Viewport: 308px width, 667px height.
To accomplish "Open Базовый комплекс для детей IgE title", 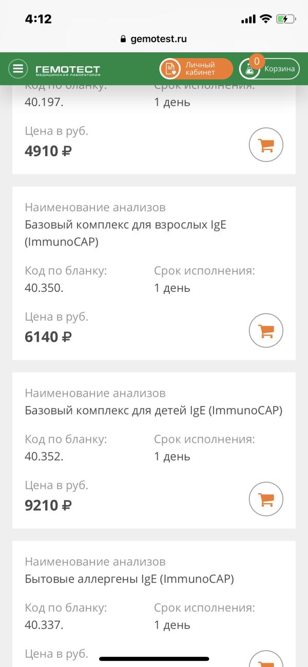I will (153, 411).
